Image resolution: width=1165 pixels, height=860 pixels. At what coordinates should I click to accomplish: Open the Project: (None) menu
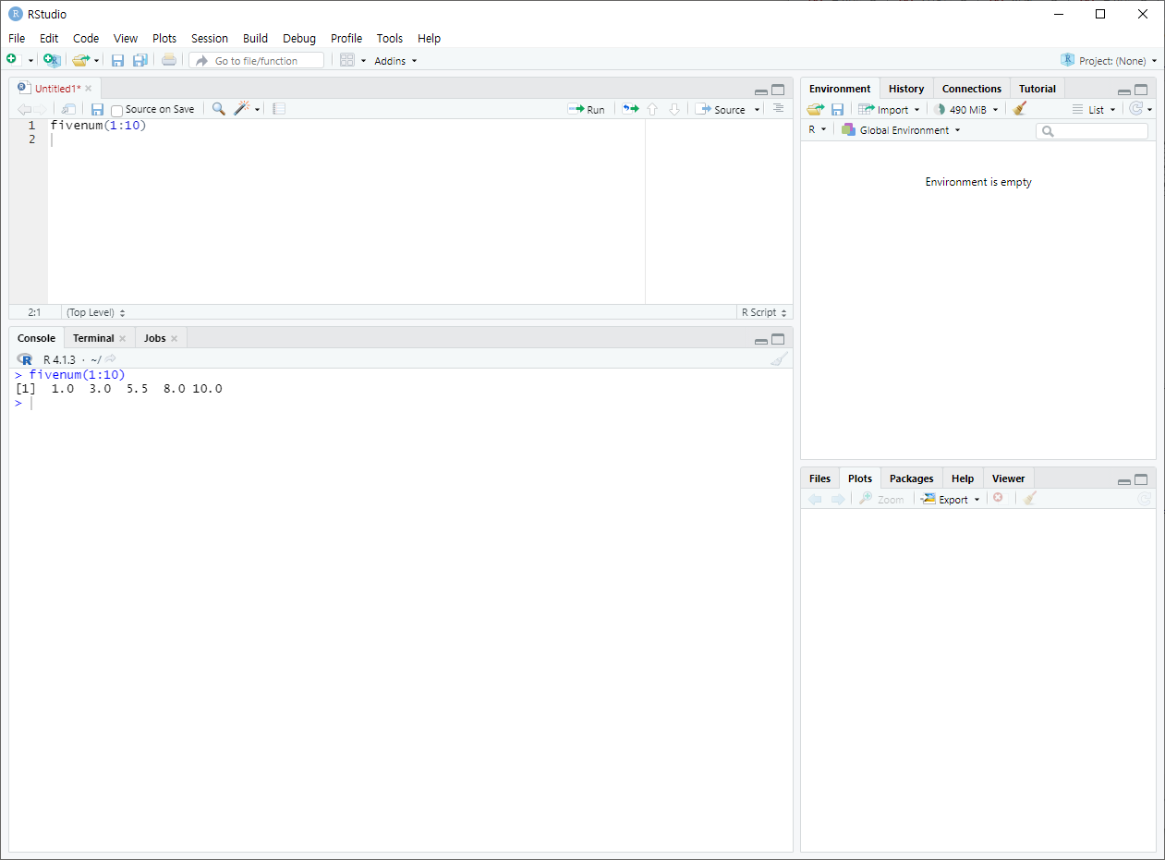[1109, 61]
